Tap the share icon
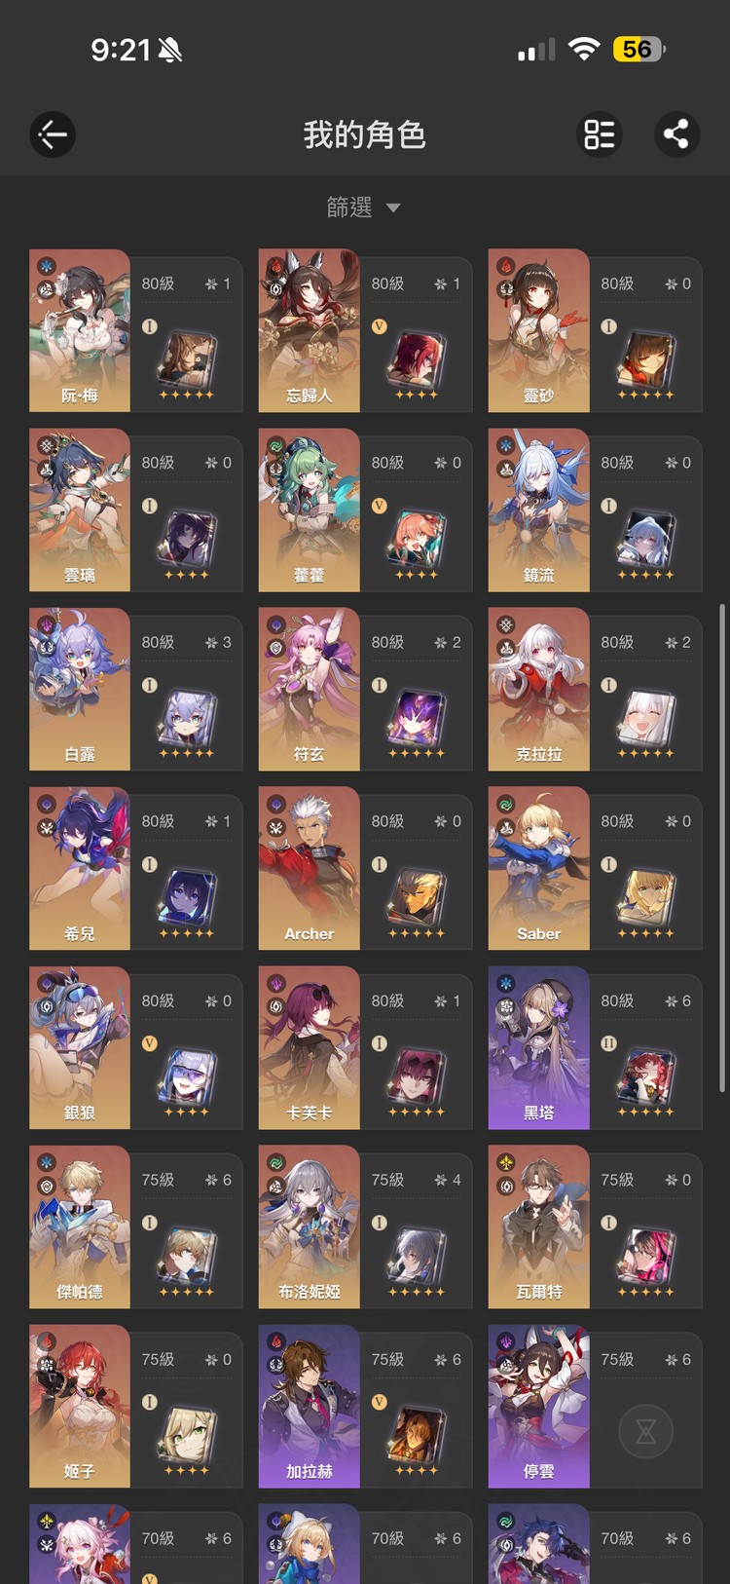 point(676,134)
